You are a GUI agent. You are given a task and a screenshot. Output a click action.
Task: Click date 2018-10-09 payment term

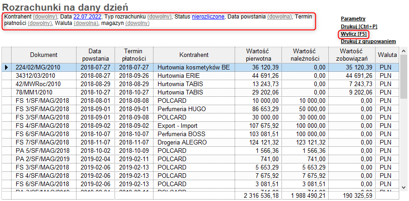tap(134, 151)
